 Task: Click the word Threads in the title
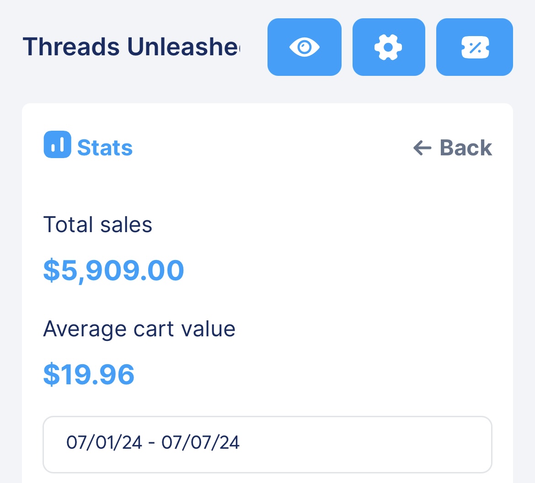click(71, 47)
